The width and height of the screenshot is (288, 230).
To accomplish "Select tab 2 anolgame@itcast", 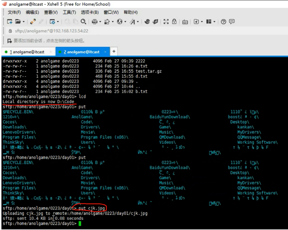I will pyautogui.click(x=82, y=52).
